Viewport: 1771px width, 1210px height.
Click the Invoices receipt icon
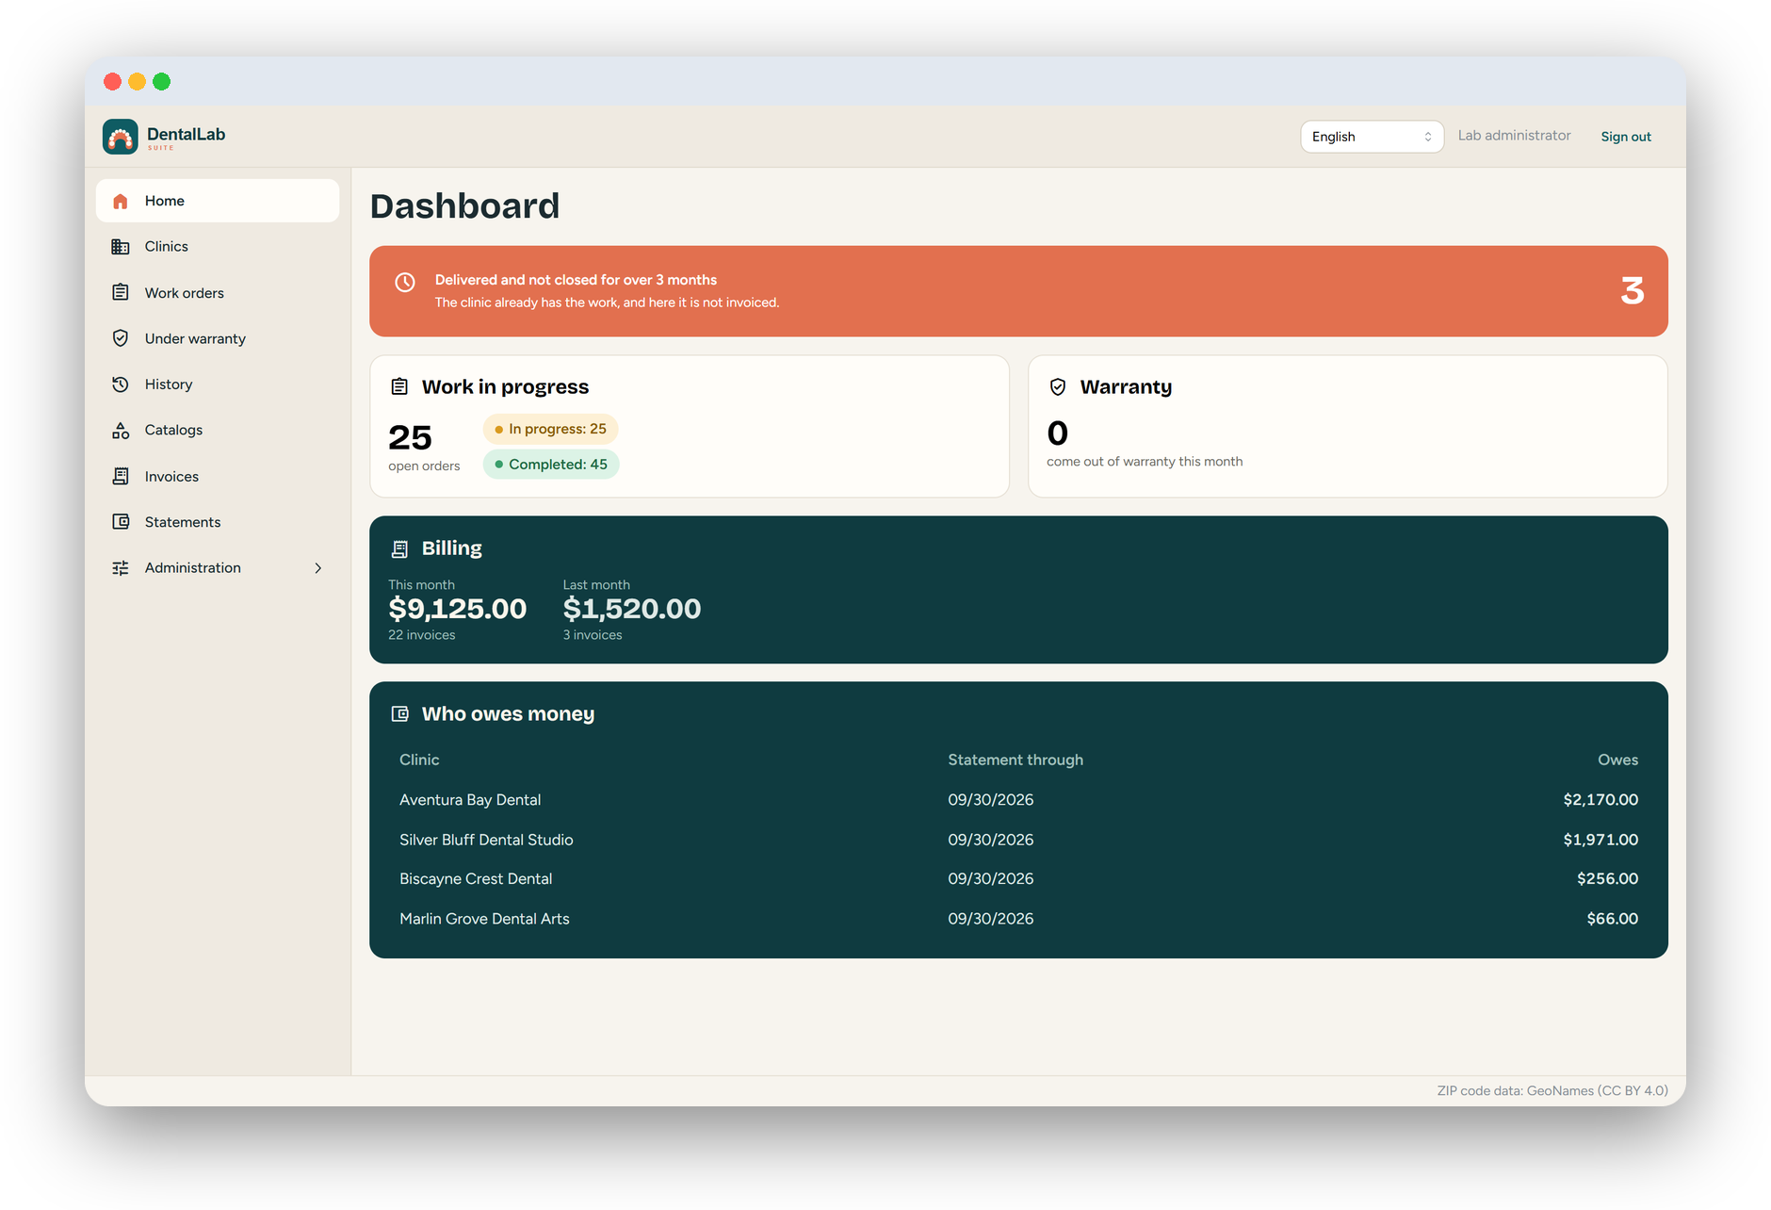pos(121,477)
